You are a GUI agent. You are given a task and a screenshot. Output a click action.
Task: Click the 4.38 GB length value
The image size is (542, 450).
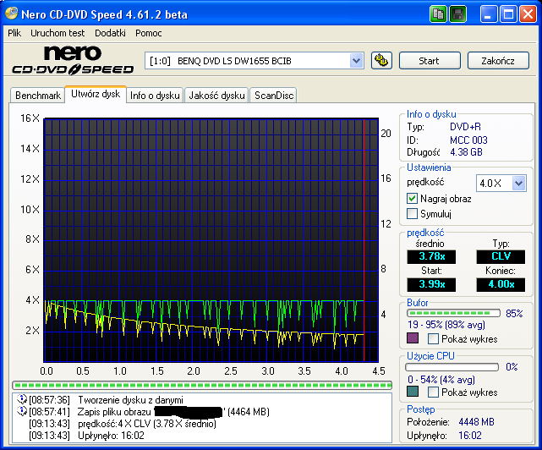[x=466, y=152]
